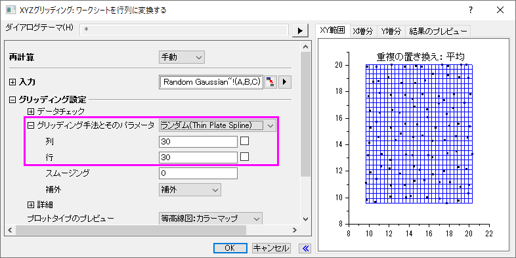The width and height of the screenshot is (516, 258).
Task: Click the input range field Random Gaussian
Action: (211, 82)
